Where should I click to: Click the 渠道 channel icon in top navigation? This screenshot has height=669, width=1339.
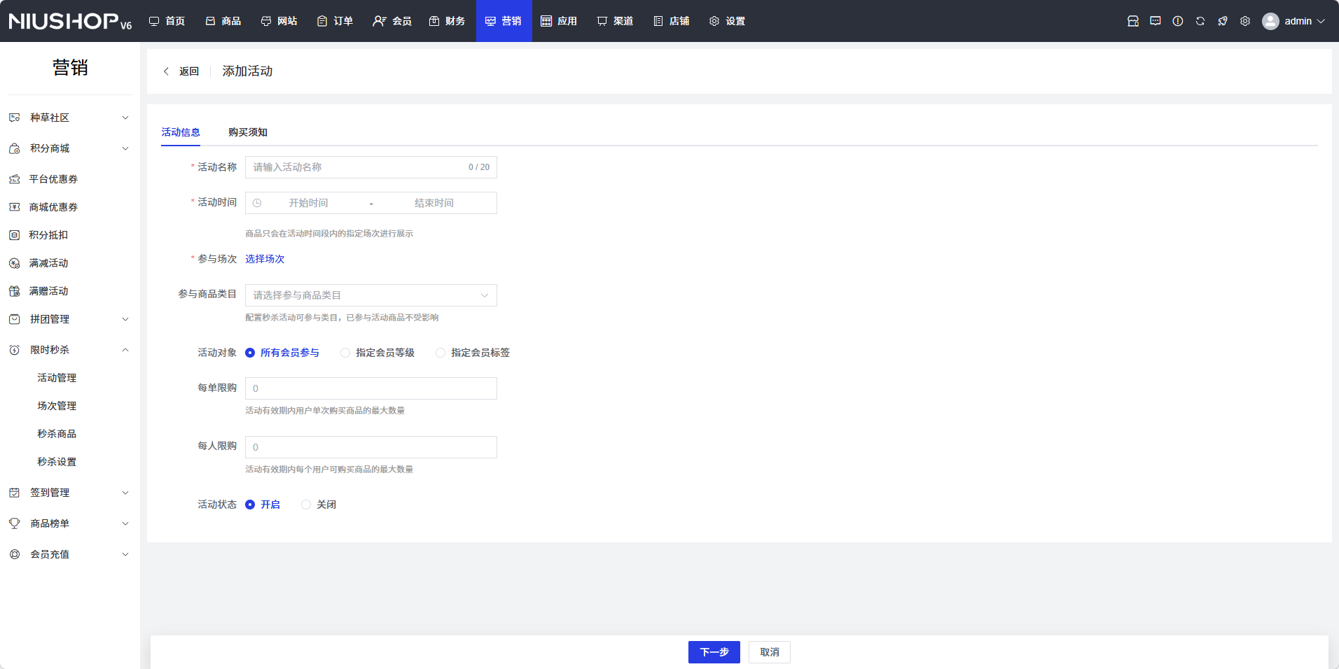(x=602, y=21)
